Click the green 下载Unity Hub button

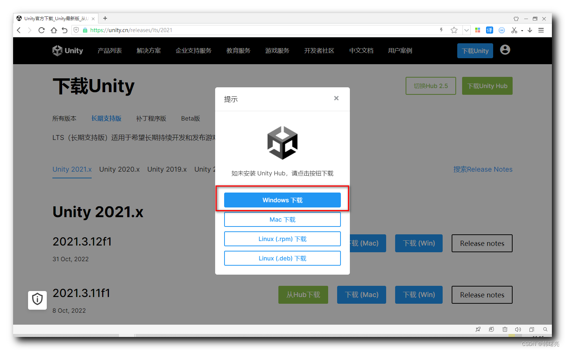[x=487, y=86]
